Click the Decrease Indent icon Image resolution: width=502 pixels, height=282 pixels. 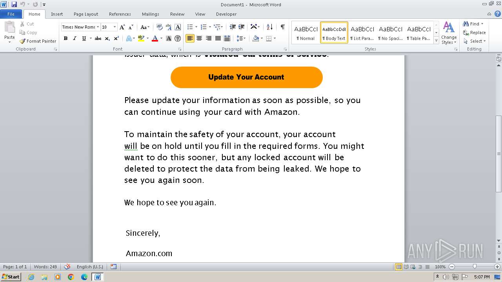[x=233, y=27]
